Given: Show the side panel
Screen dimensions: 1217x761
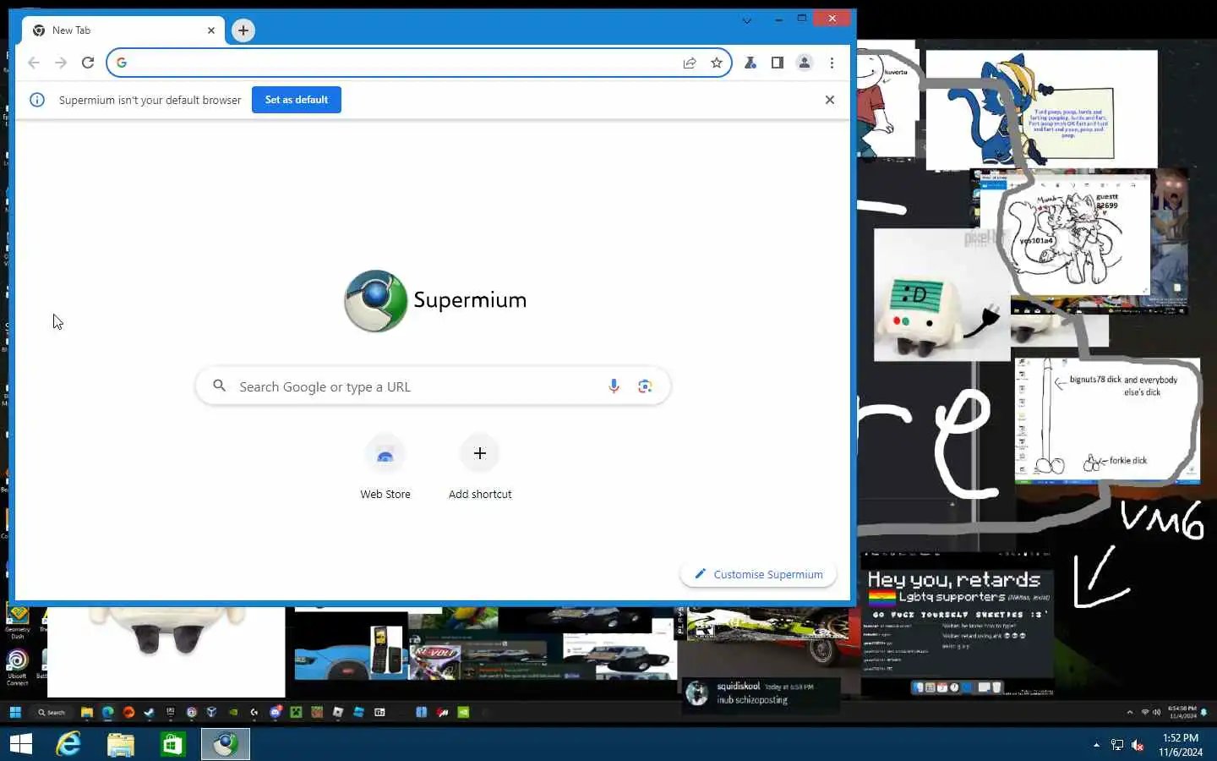Looking at the screenshot, I should pos(778,63).
